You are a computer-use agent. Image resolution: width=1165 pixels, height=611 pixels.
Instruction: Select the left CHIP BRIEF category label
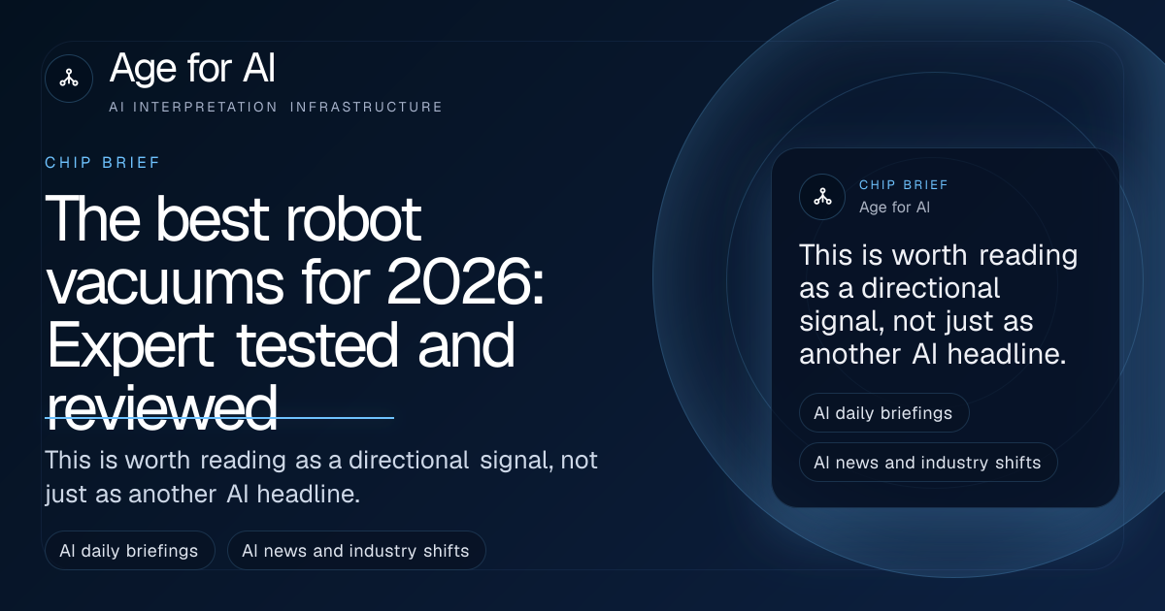tap(103, 162)
